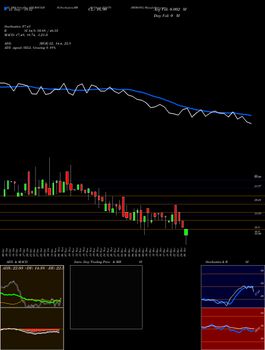Image resolution: width=265 pixels, height=350 pixels.
Task: Click the 'Stochastics & R' panel title
Action: click(x=216, y=262)
